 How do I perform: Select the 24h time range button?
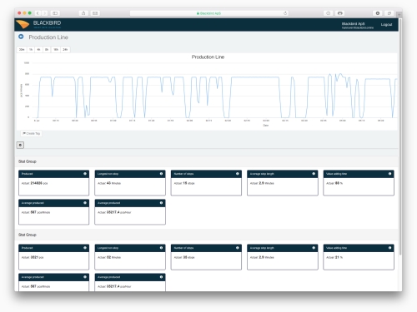point(65,49)
